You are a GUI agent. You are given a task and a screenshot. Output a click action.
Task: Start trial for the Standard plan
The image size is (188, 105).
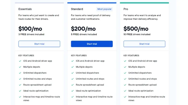(92, 44)
